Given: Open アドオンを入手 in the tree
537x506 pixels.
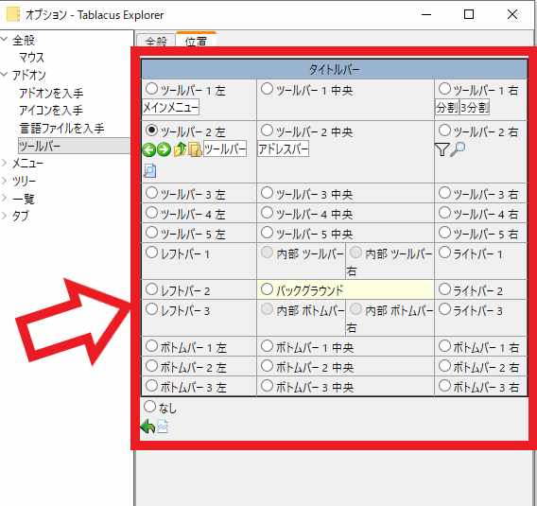Looking at the screenshot, I should [x=51, y=93].
